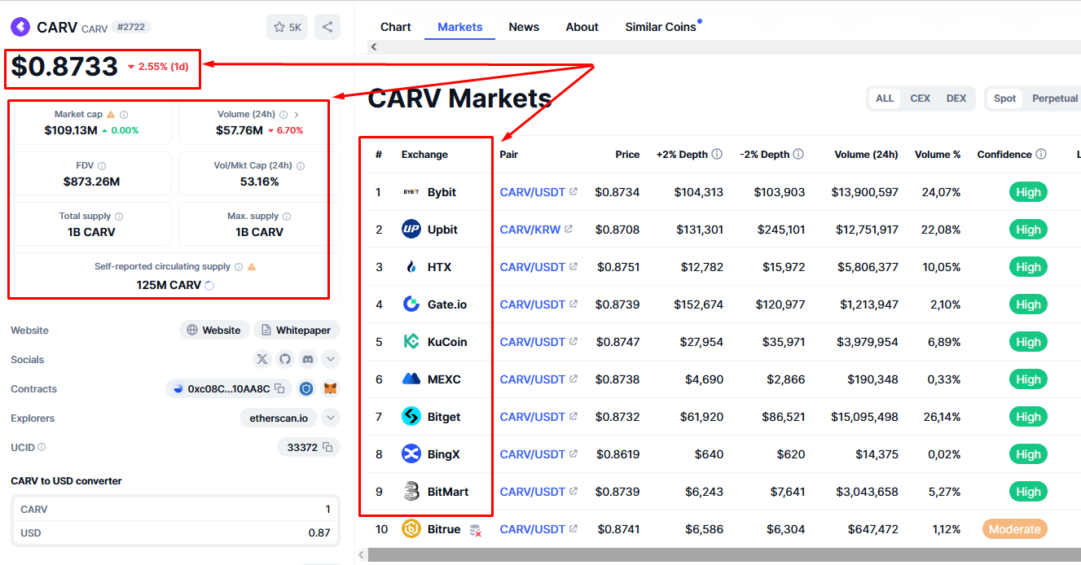Viewport: 1081px width, 565px height.
Task: Expand the Socials dropdown chevron
Action: pyautogui.click(x=331, y=359)
